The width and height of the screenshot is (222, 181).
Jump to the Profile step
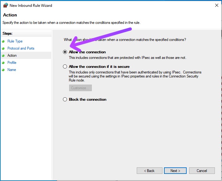tap(12, 63)
